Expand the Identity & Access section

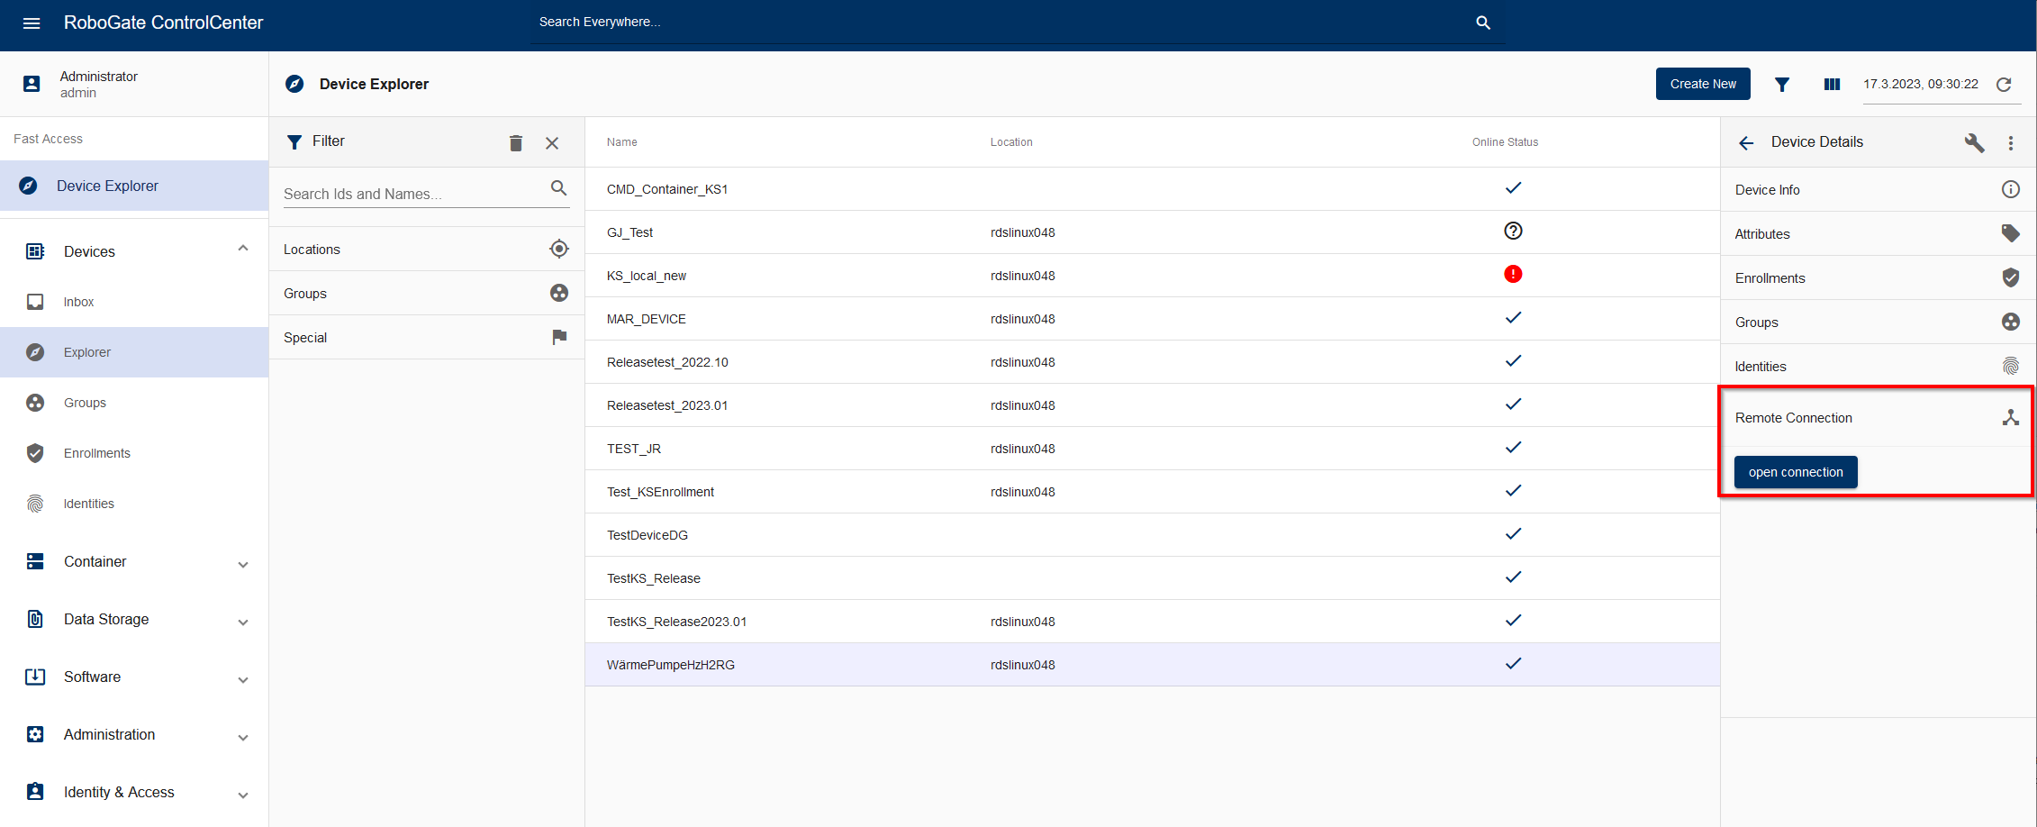point(243,795)
